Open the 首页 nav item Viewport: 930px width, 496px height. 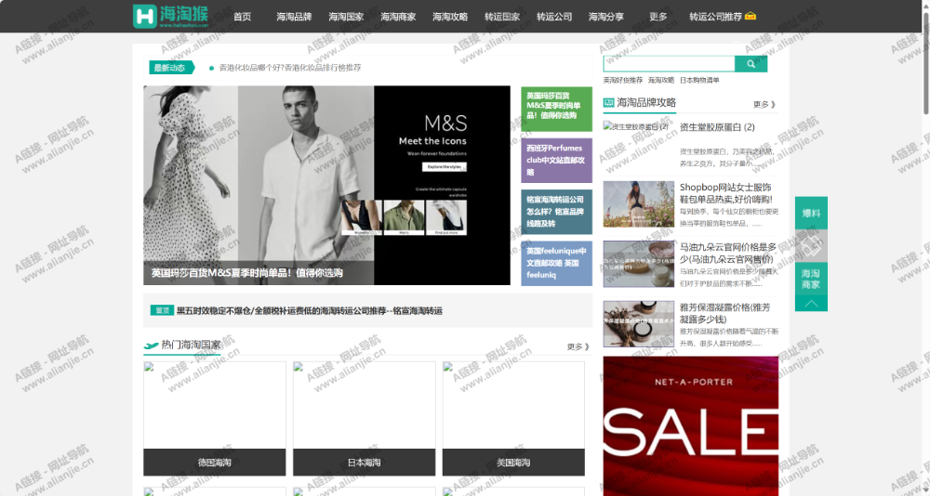(242, 17)
